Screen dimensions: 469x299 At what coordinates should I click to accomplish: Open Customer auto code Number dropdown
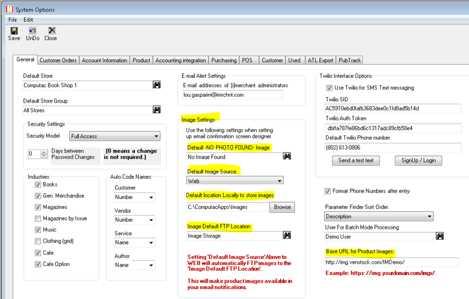(134, 198)
